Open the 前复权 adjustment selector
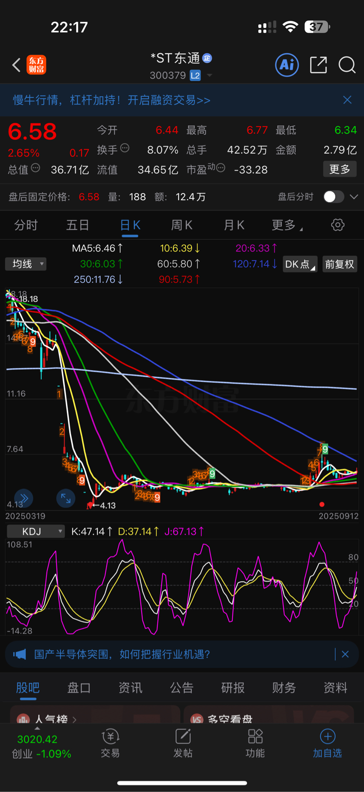Screen dimensions: 364x792 340,264
